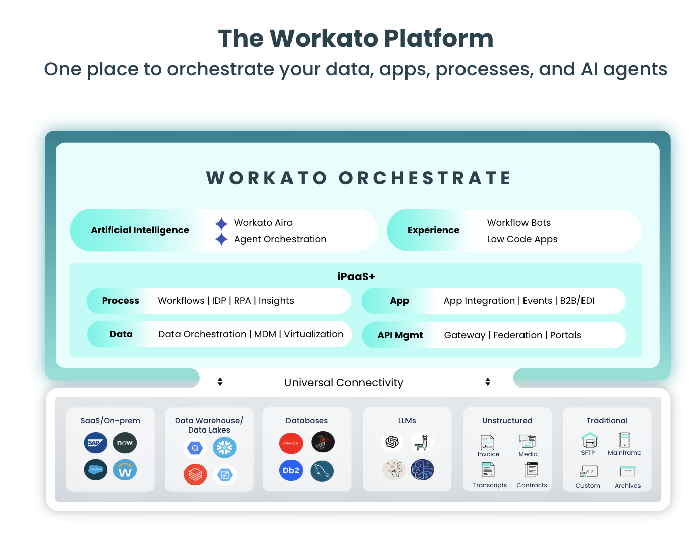Click the subtitle 'One place to orchestrate…'

[356, 69]
